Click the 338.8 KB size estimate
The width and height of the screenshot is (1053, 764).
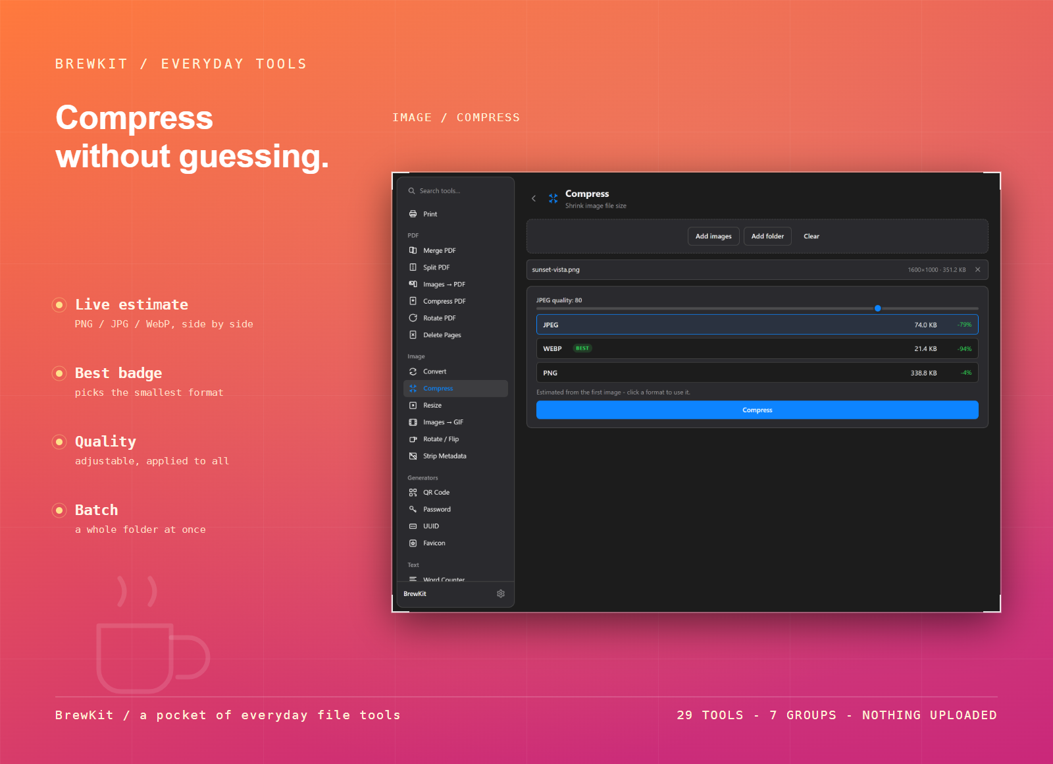(x=923, y=373)
